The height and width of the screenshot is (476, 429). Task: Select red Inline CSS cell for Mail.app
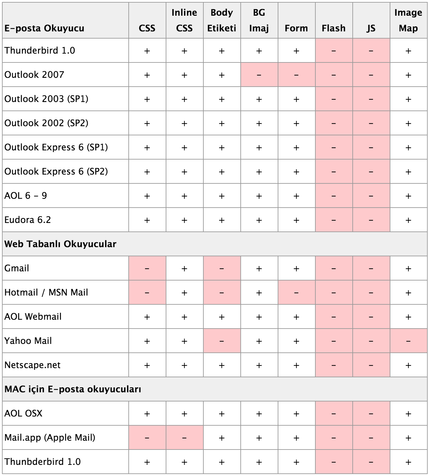click(x=184, y=438)
